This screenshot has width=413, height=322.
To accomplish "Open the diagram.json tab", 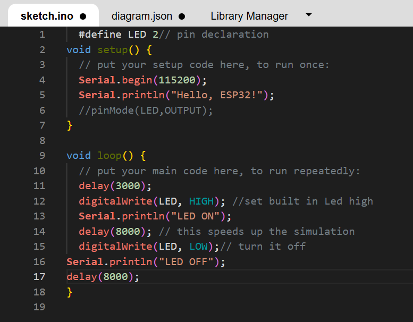I will 148,16.
